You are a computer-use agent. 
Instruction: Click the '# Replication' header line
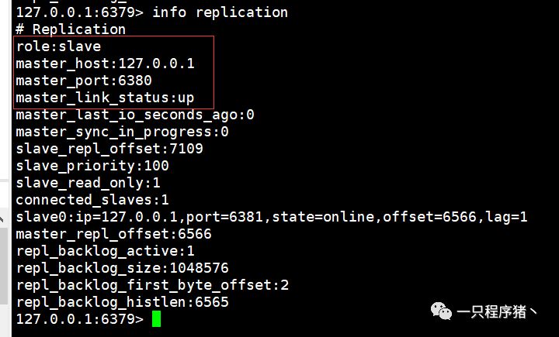point(70,29)
